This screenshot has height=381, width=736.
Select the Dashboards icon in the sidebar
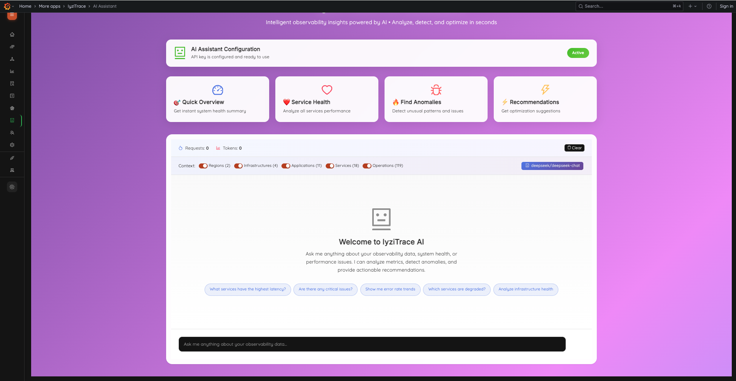pyautogui.click(x=12, y=47)
